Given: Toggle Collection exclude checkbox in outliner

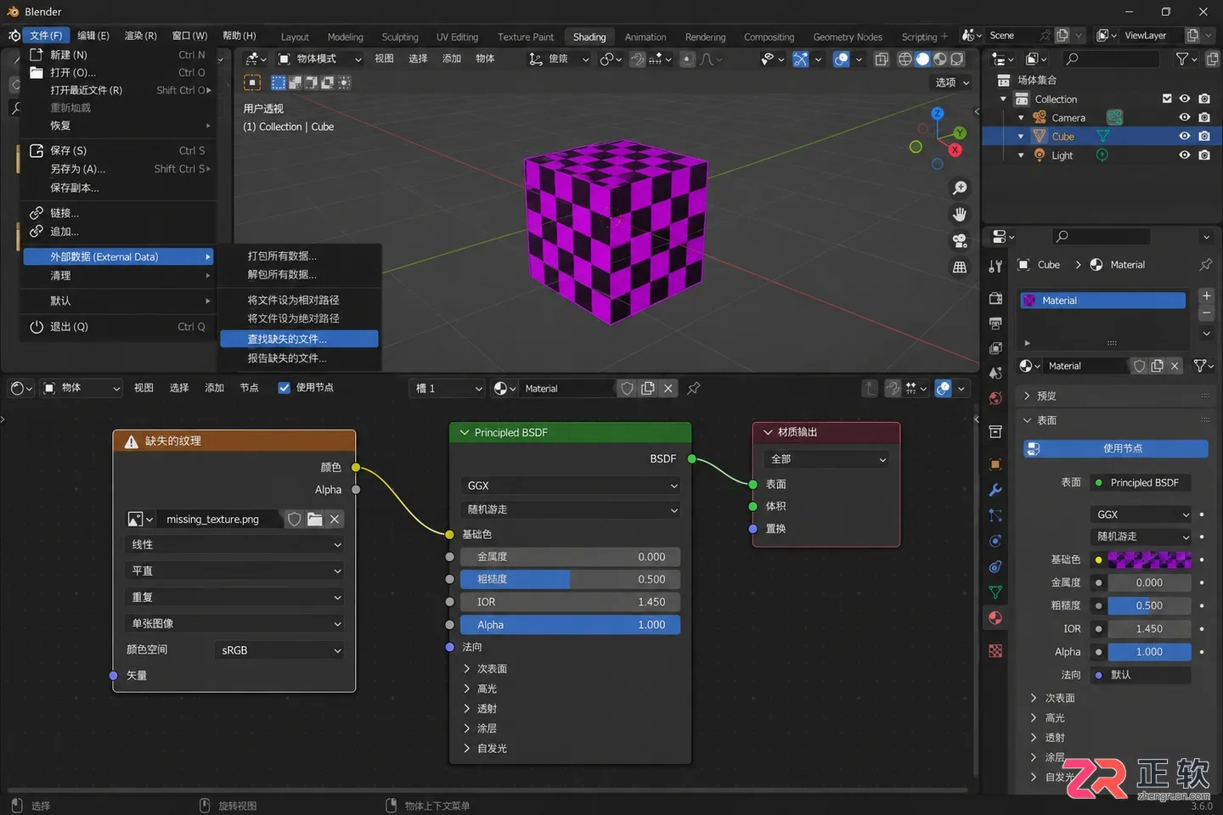Looking at the screenshot, I should coord(1167,99).
